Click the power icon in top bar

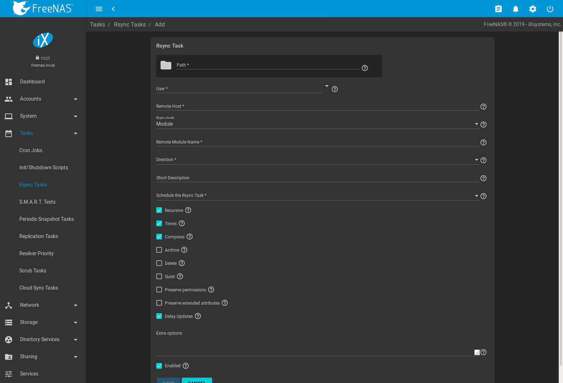(x=550, y=9)
